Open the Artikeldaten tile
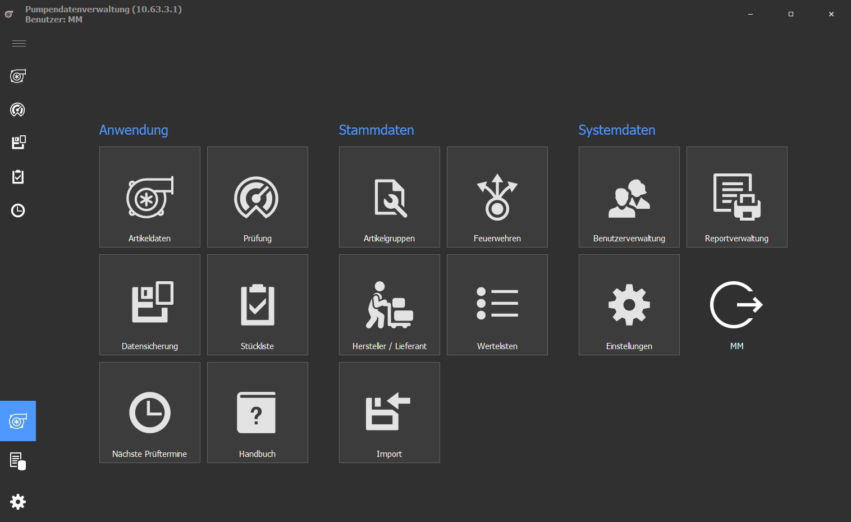Image resolution: width=851 pixels, height=522 pixels. 150,197
